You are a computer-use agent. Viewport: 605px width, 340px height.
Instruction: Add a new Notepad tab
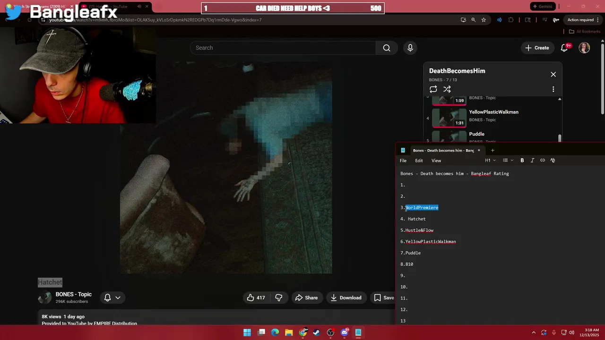pos(493,150)
